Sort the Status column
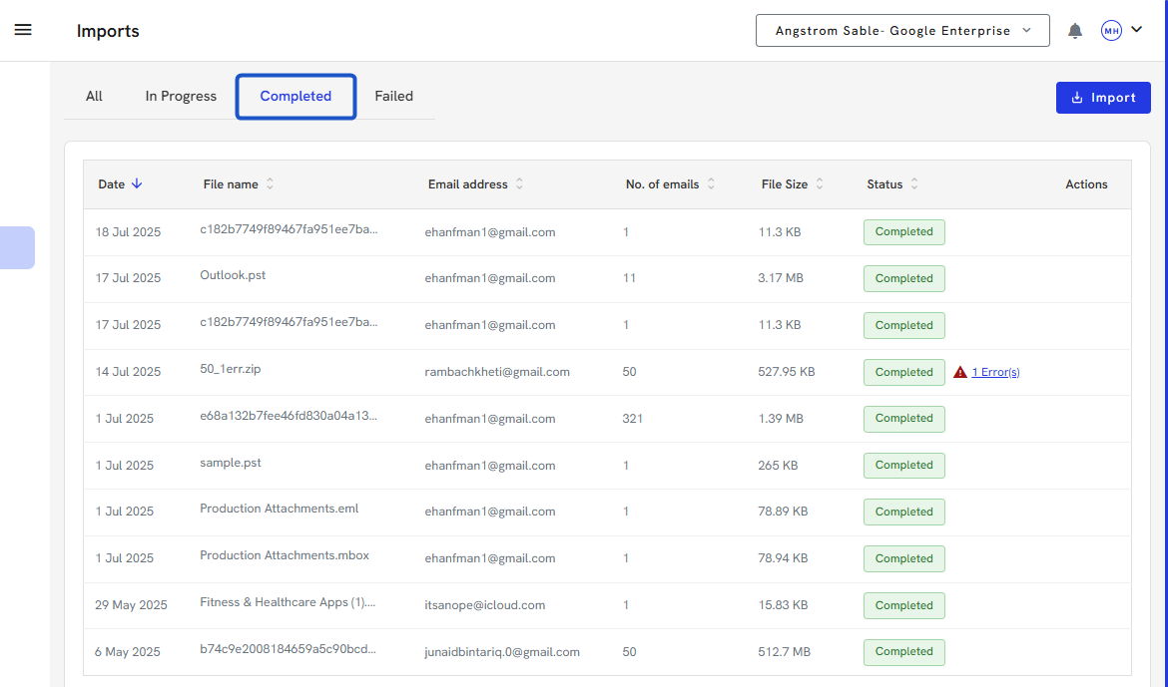The height and width of the screenshot is (687, 1168). coord(914,184)
